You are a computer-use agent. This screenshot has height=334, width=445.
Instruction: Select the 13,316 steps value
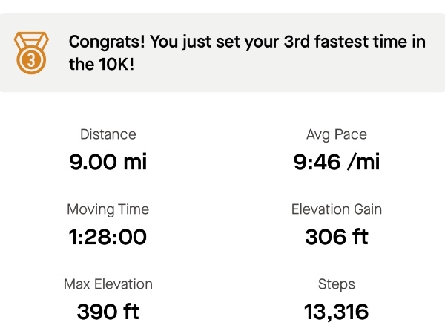pos(336,312)
